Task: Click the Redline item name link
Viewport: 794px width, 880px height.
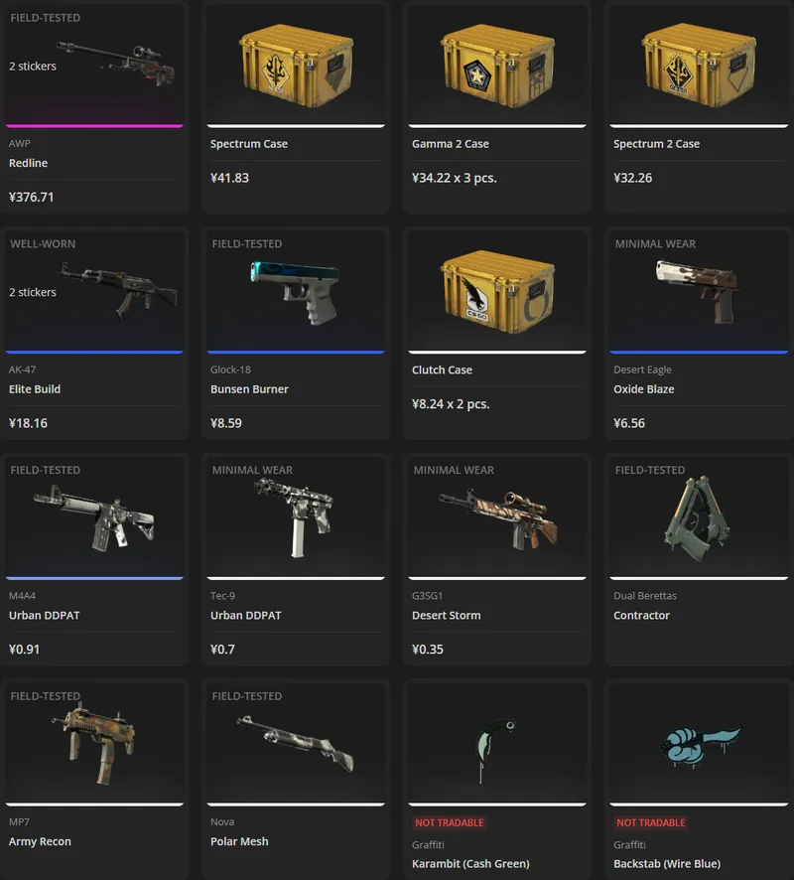Action: click(28, 163)
